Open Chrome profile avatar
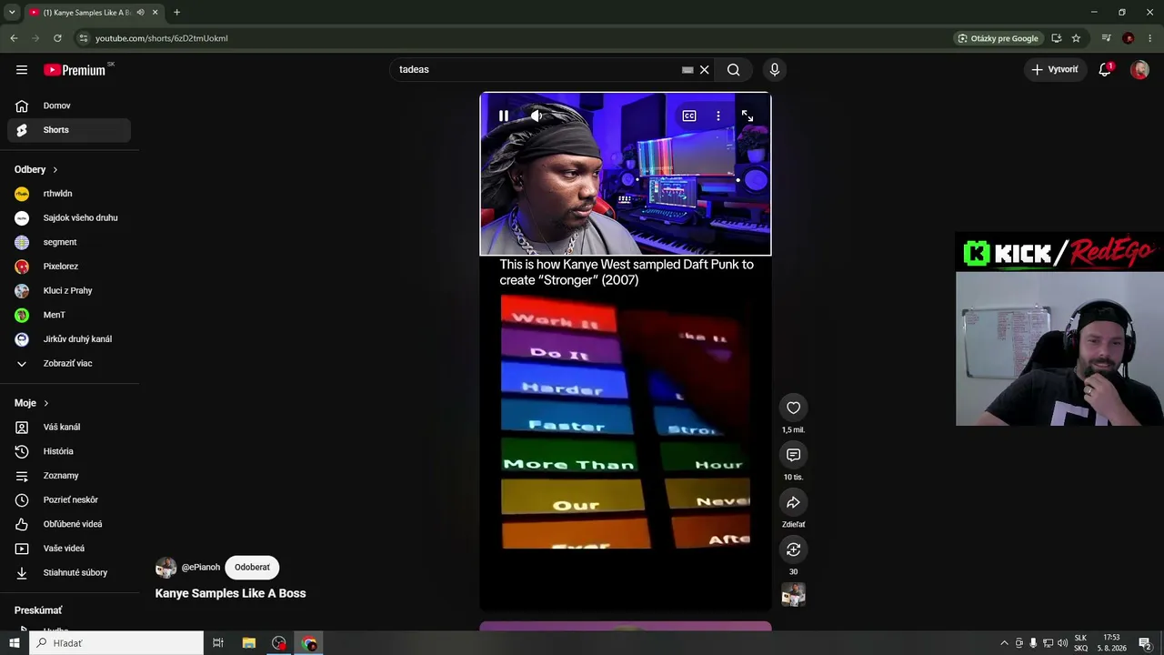 (1129, 38)
